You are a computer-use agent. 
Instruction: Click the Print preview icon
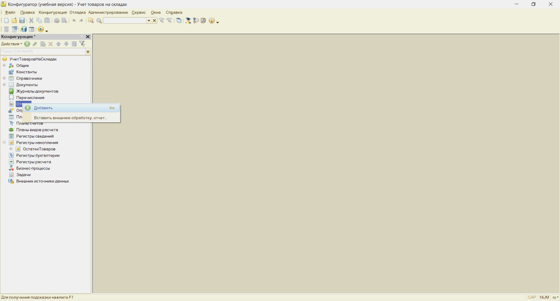[x=64, y=21]
